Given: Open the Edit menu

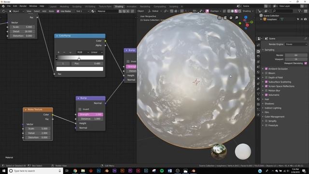Looking at the screenshot, I should pos(15,6).
